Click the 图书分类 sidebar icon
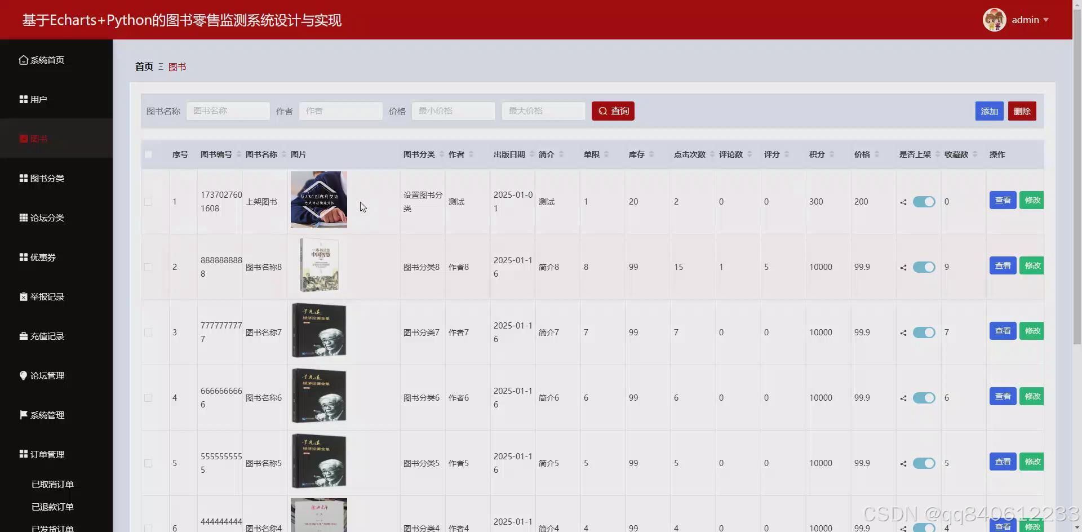1082x532 pixels. [23, 178]
